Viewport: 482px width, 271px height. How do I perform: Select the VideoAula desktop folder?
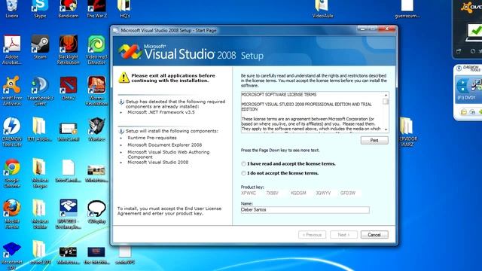(322, 8)
